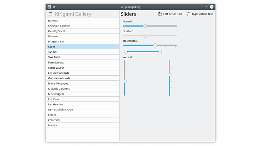Go to the Tab Bar page

(x=53, y=52)
